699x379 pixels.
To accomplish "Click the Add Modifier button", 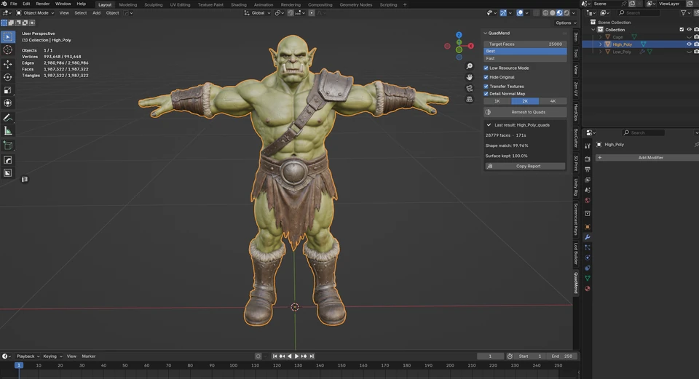I will 647,158.
